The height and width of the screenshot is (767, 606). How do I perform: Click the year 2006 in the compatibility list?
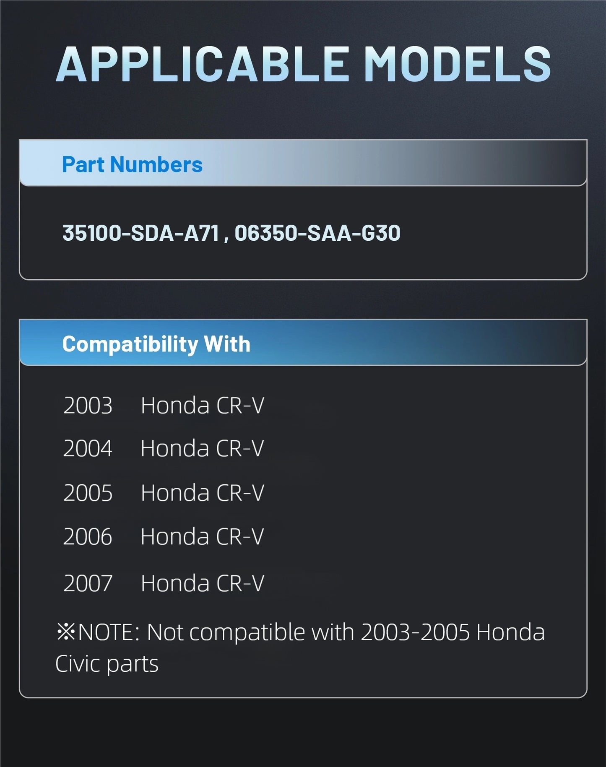tap(88, 537)
